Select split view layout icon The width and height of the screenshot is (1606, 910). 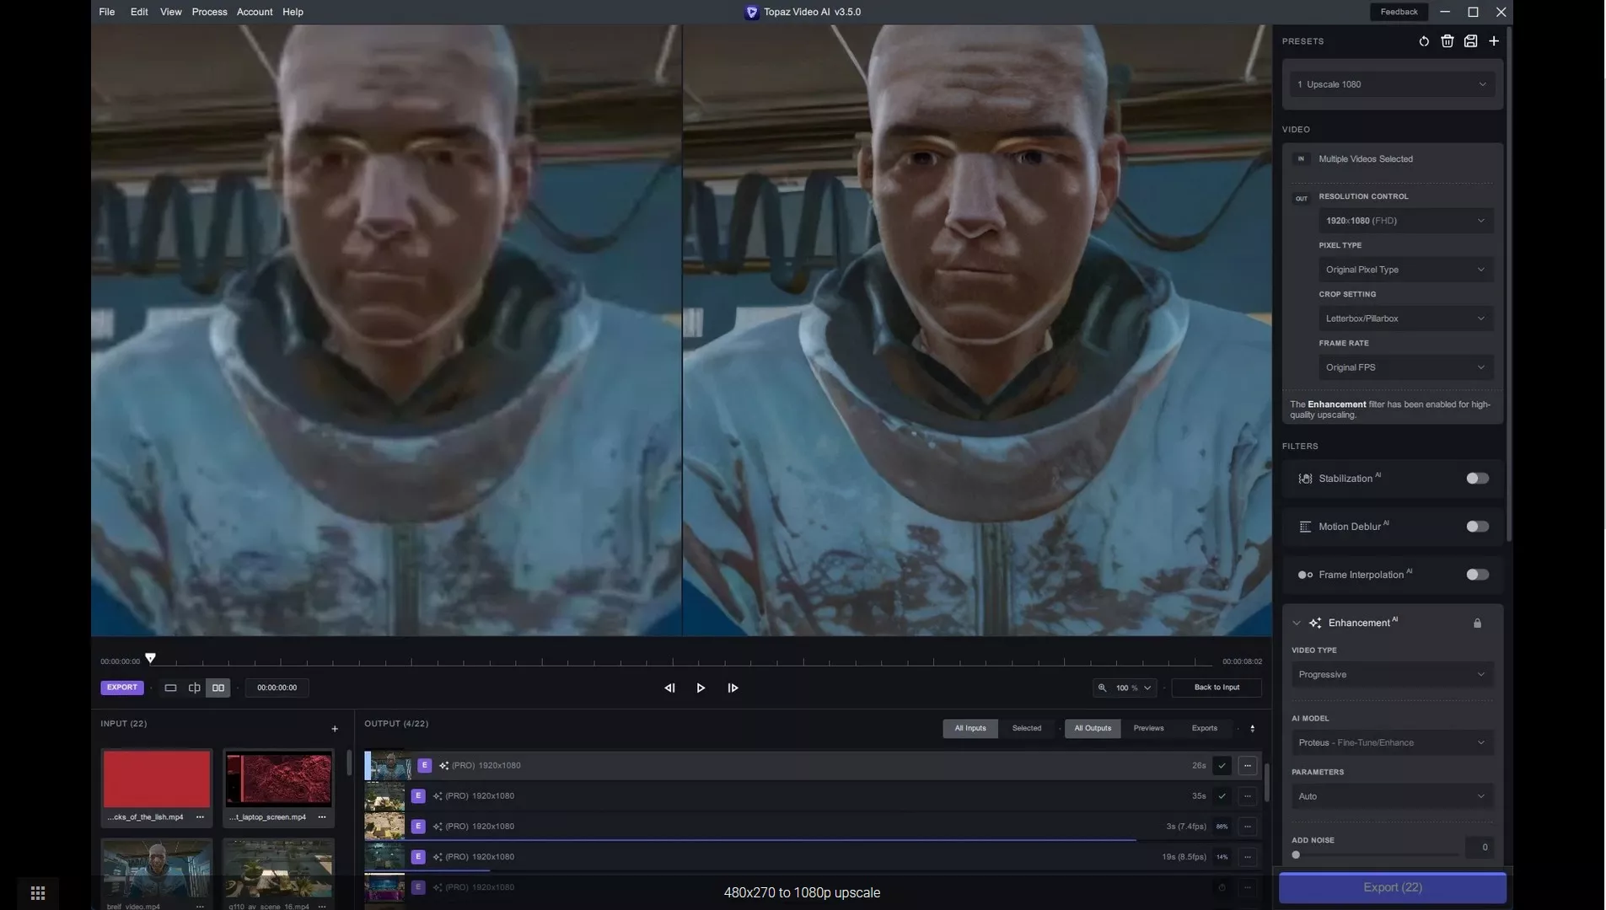tap(194, 688)
